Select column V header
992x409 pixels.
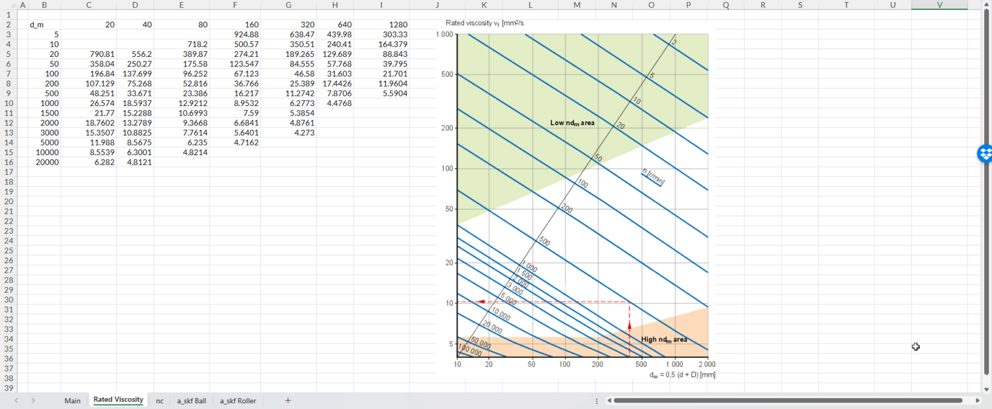[940, 5]
